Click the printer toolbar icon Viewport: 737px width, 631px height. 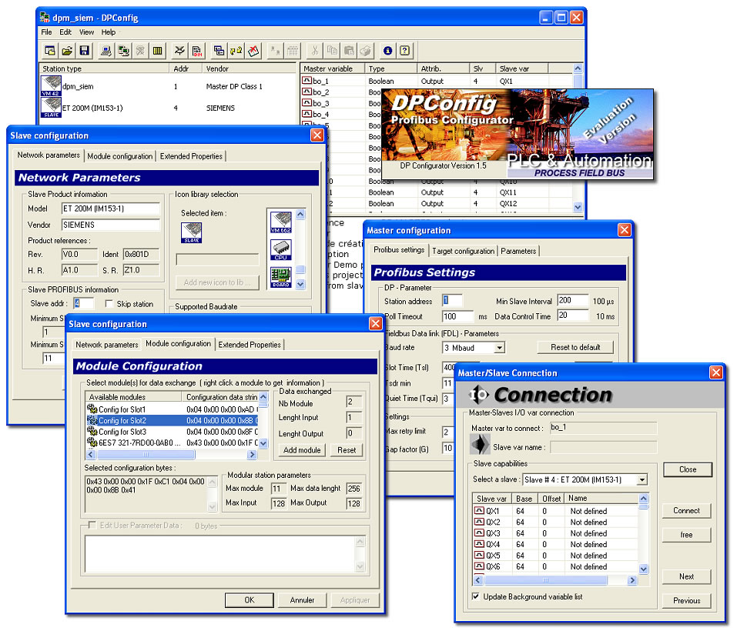tap(366, 51)
